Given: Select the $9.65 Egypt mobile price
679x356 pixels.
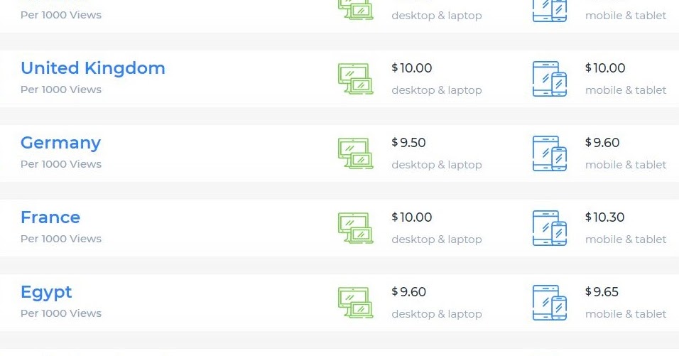Looking at the screenshot, I should 602,292.
